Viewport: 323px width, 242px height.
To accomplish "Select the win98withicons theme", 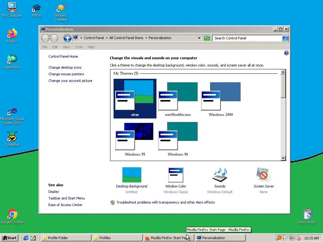I will (x=178, y=99).
